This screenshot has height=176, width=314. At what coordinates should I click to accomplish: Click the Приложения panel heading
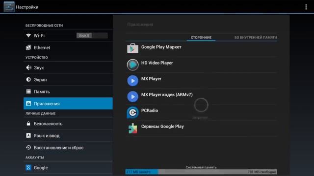pos(140,24)
